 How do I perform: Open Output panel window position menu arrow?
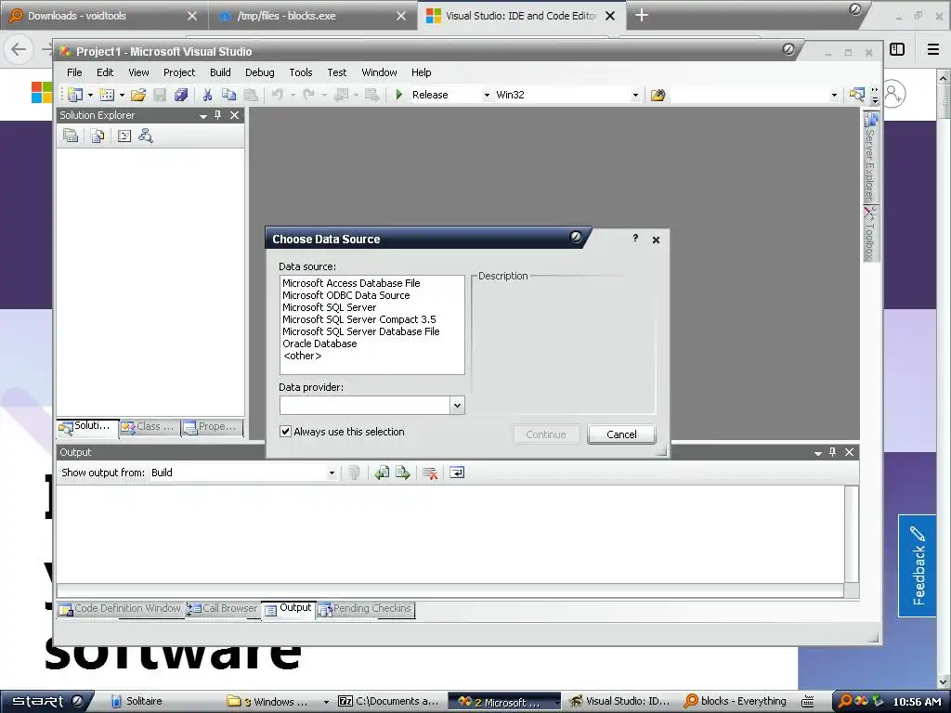point(817,453)
